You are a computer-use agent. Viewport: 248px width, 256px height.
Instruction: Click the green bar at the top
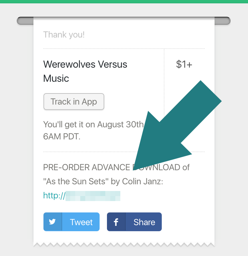(x=124, y=2)
